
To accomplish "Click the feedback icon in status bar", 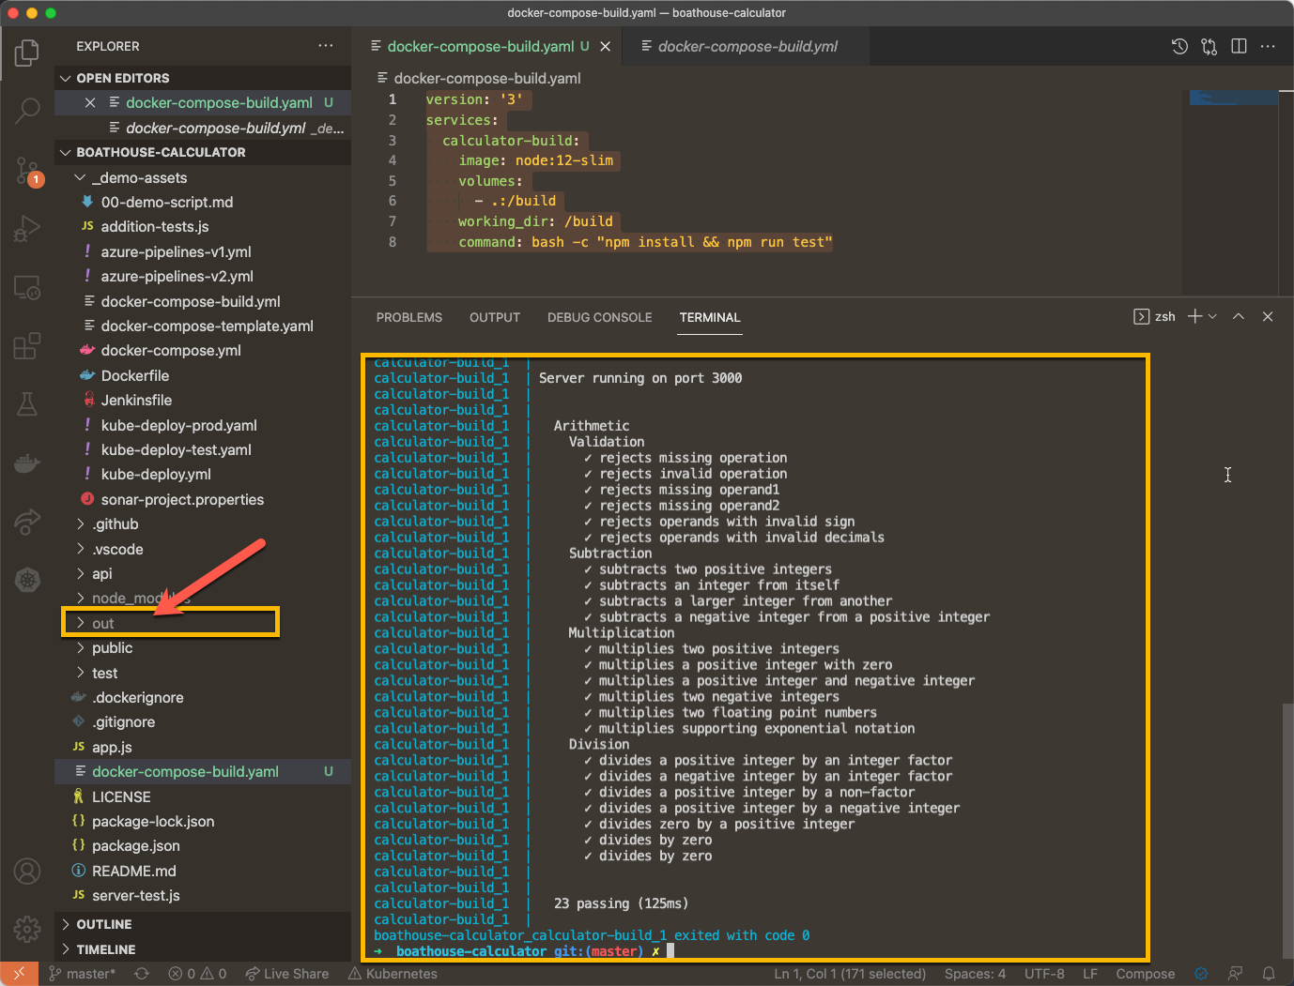I will (x=1235, y=974).
